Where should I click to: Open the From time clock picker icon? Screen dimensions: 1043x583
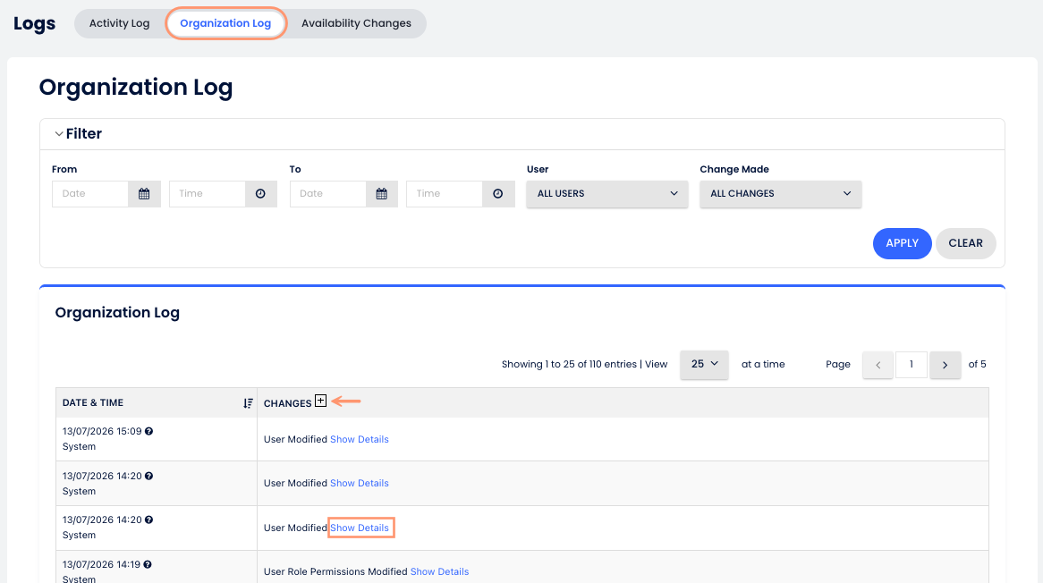click(261, 194)
